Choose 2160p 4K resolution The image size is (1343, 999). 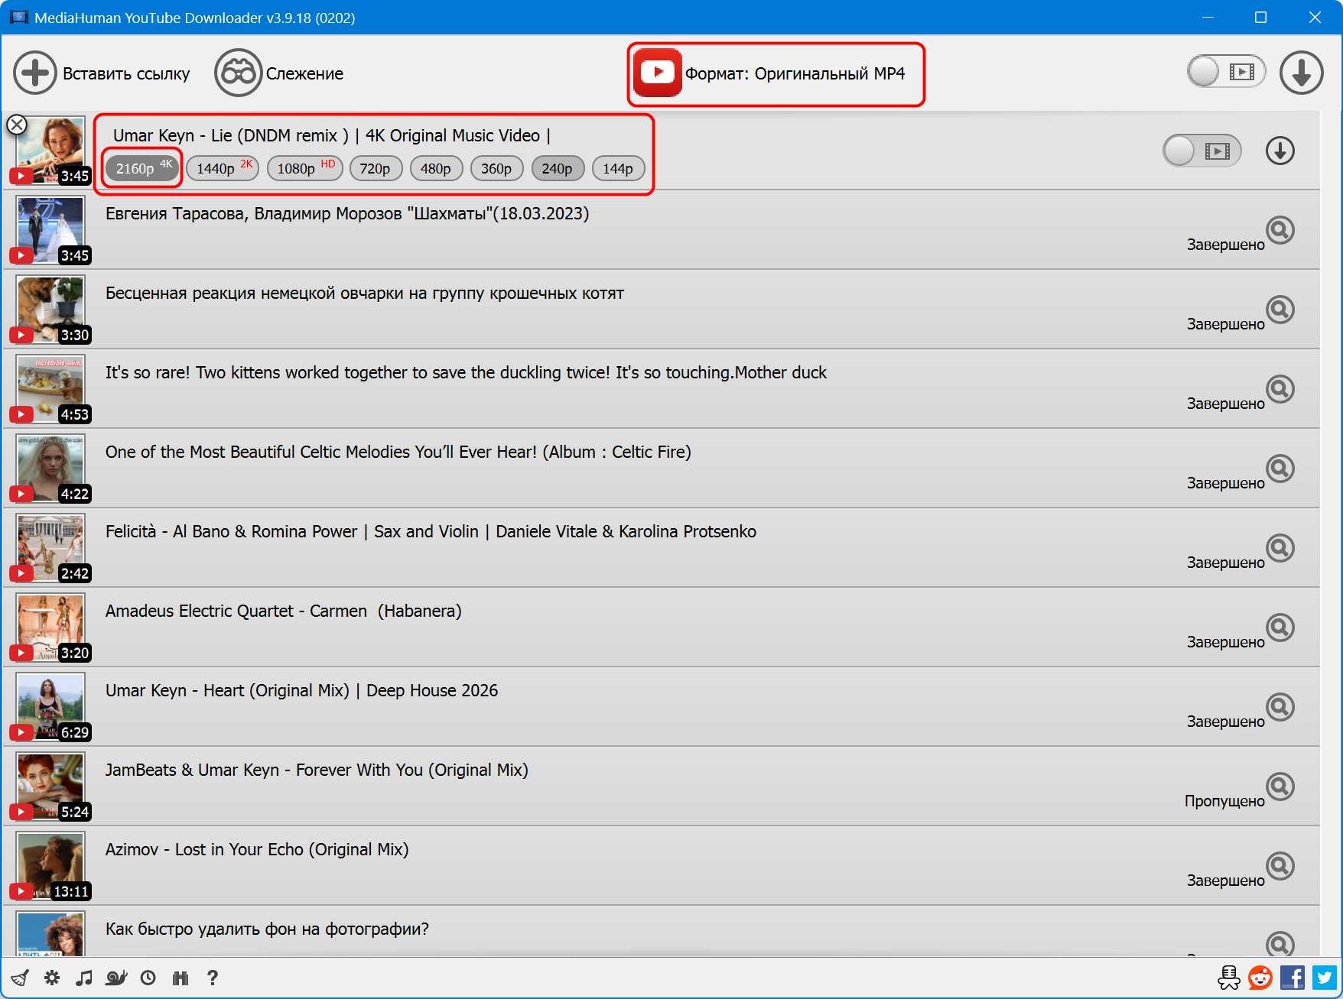pyautogui.click(x=143, y=168)
